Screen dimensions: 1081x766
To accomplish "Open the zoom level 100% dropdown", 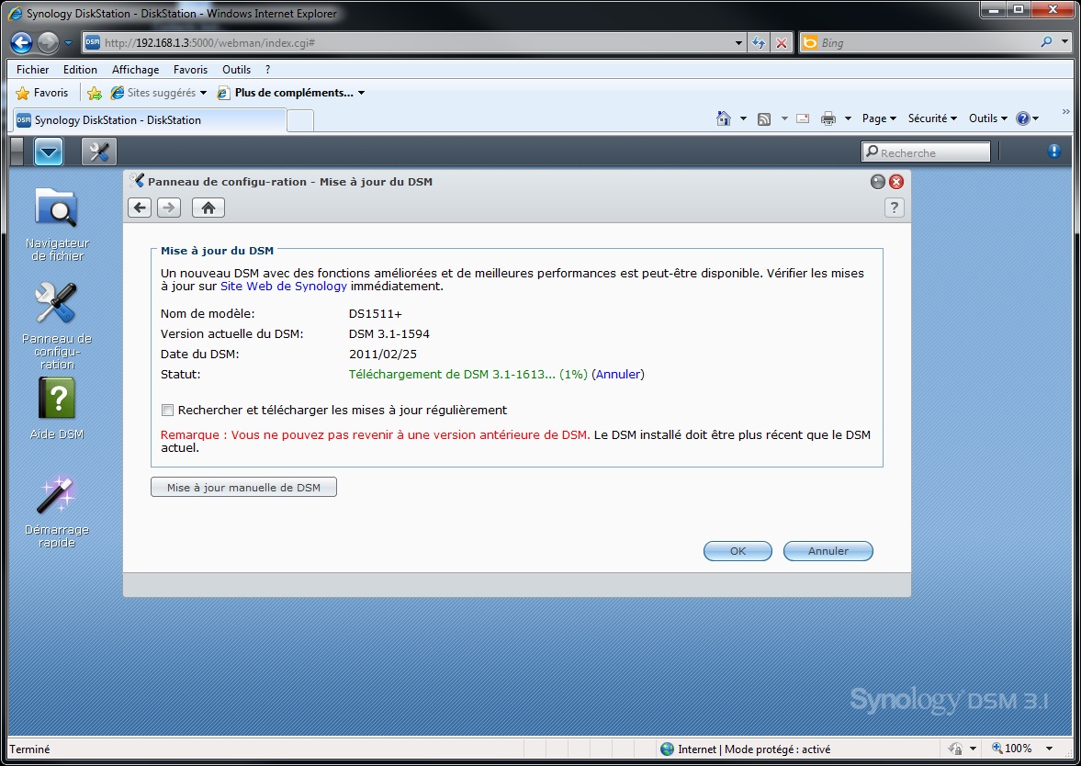I will coord(1024,749).
